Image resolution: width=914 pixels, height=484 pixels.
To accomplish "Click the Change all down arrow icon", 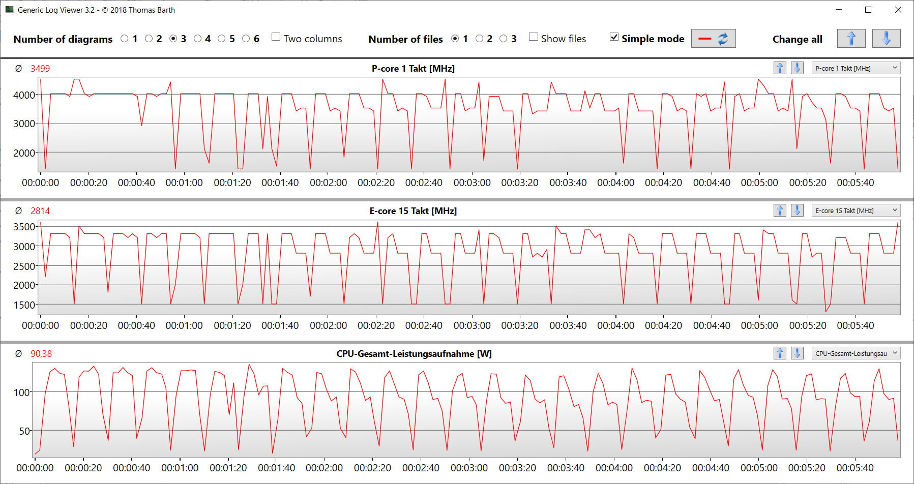I will [886, 39].
